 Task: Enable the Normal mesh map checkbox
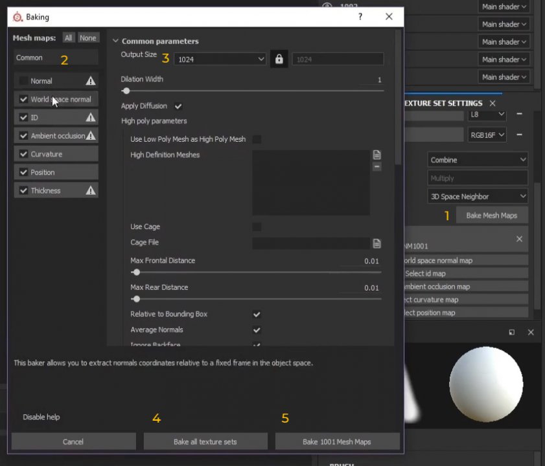click(23, 80)
